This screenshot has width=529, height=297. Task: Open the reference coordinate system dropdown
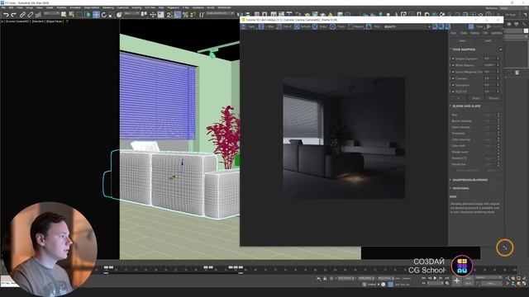tap(131, 13)
